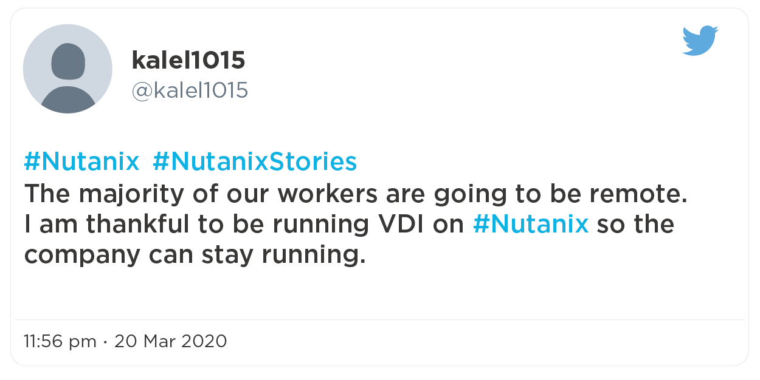Click the head silhouette in the avatar
760x380 pixels.
click(67, 62)
